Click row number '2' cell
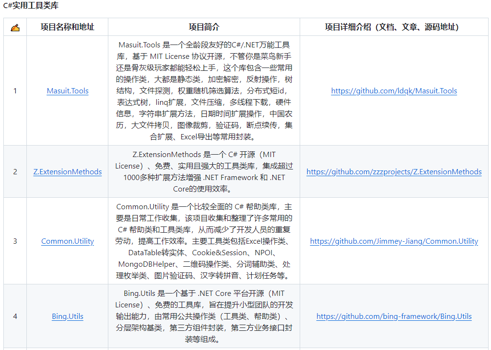 pyautogui.click(x=15, y=172)
